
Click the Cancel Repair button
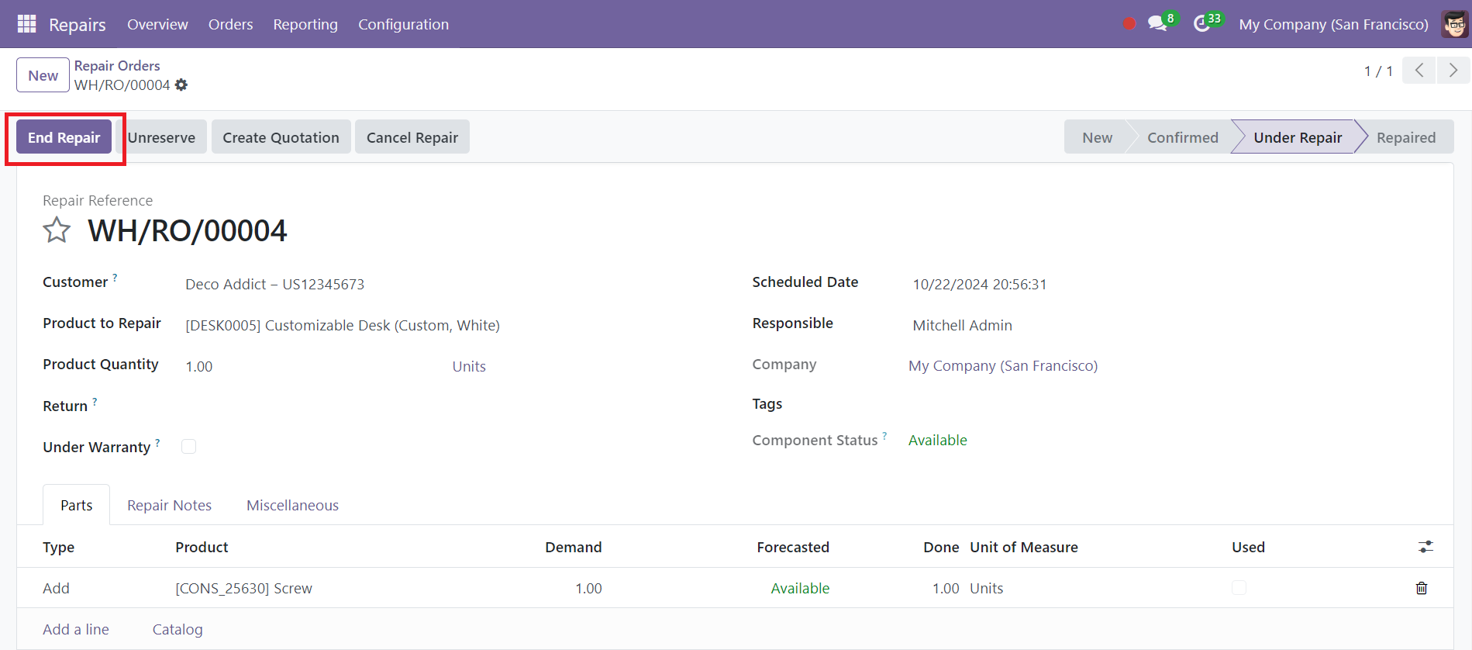coord(412,137)
